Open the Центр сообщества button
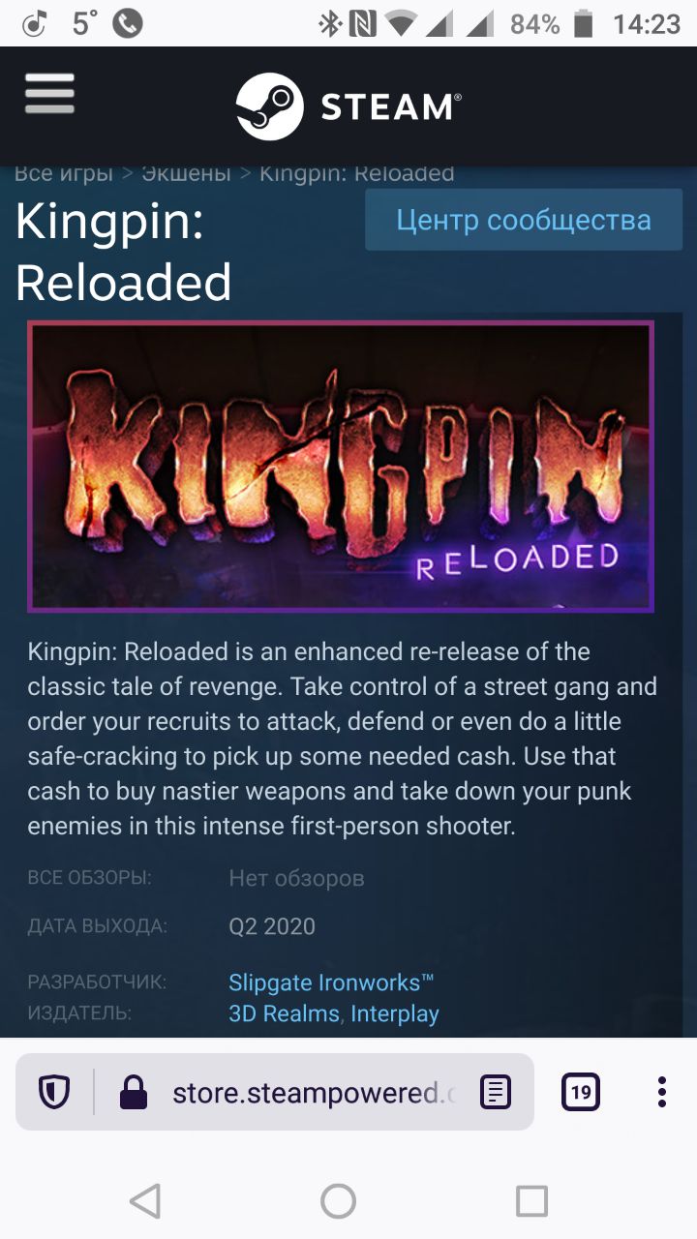This screenshot has width=697, height=1239. pos(524,221)
